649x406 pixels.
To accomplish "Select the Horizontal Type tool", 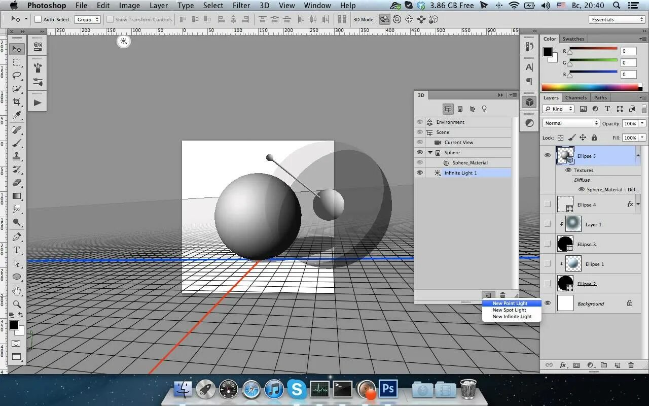I will [x=17, y=250].
